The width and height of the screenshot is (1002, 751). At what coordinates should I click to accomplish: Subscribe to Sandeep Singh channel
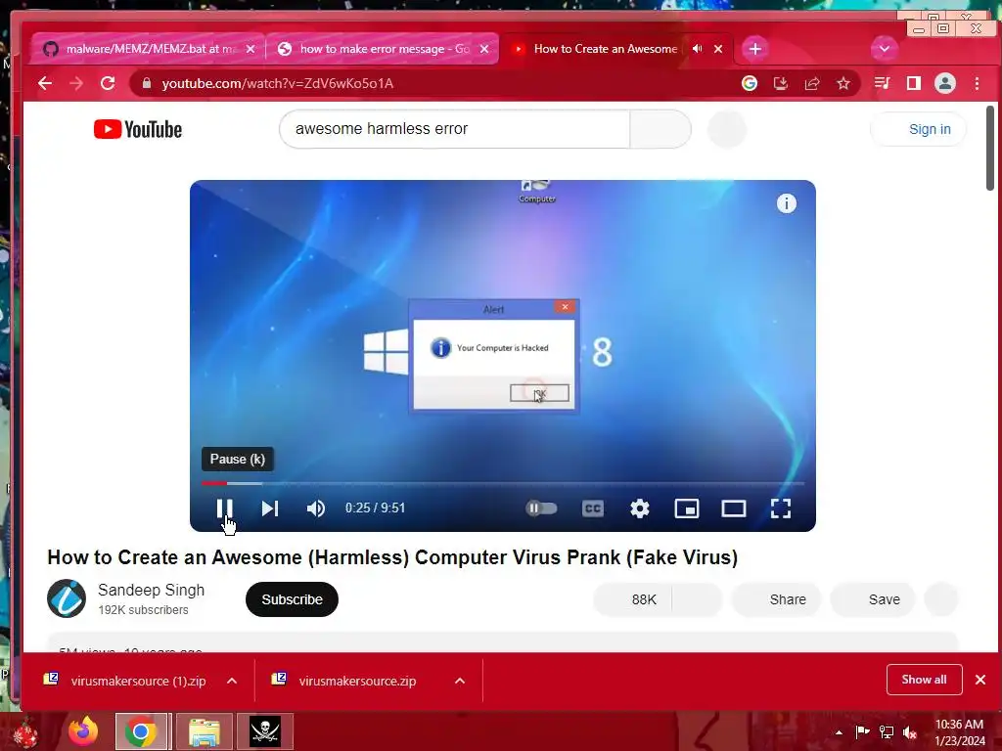click(292, 599)
